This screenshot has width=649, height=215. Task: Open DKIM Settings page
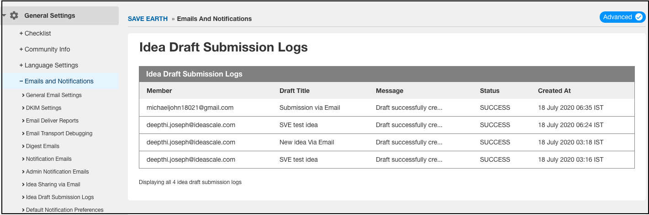(x=41, y=108)
